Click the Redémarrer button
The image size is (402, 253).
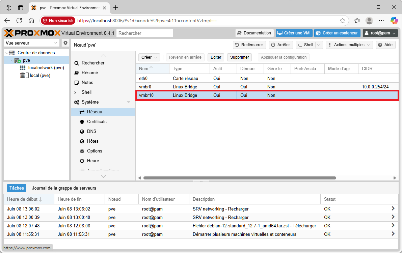tap(249, 45)
